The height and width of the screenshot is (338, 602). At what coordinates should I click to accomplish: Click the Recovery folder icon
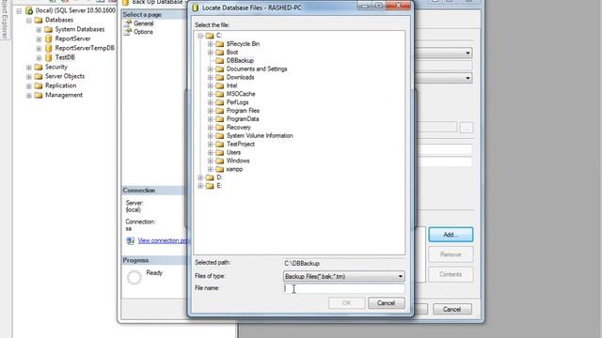[x=219, y=128]
